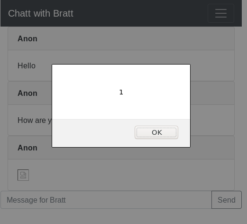The image size is (247, 224).
Task: Click the third Anon message header
Action: [x=121, y=148]
